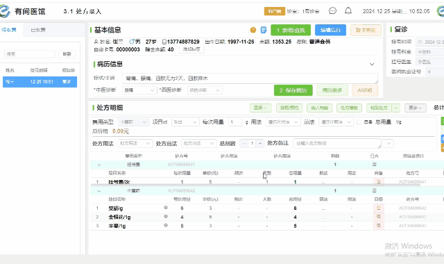
Task: Open the 中医诊断 dropdown
Action: coord(139,90)
